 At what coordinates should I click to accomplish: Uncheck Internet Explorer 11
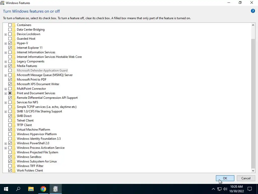(10, 48)
